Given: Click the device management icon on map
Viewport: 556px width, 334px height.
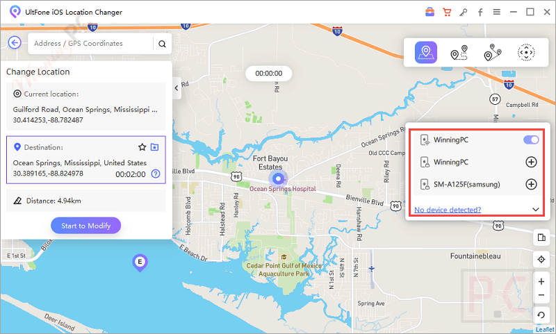Looking at the screenshot, I should [x=541, y=237].
